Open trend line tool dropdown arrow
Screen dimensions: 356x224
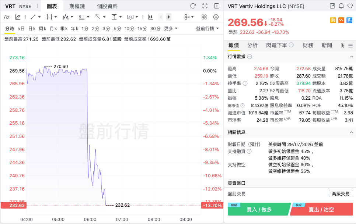point(39,17)
